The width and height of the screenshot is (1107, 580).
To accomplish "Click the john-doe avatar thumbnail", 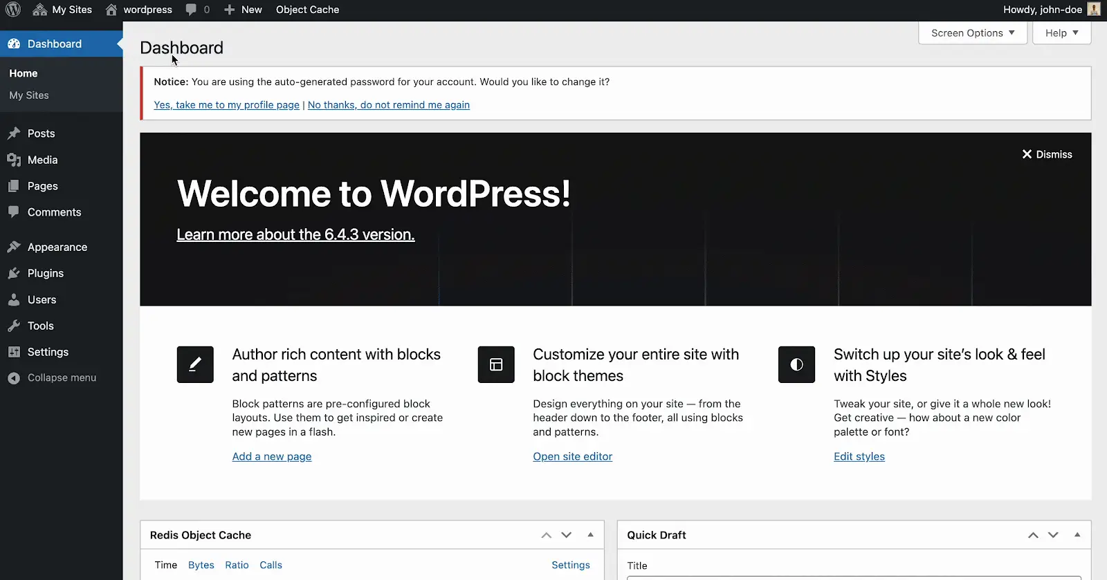I will pos(1094,10).
